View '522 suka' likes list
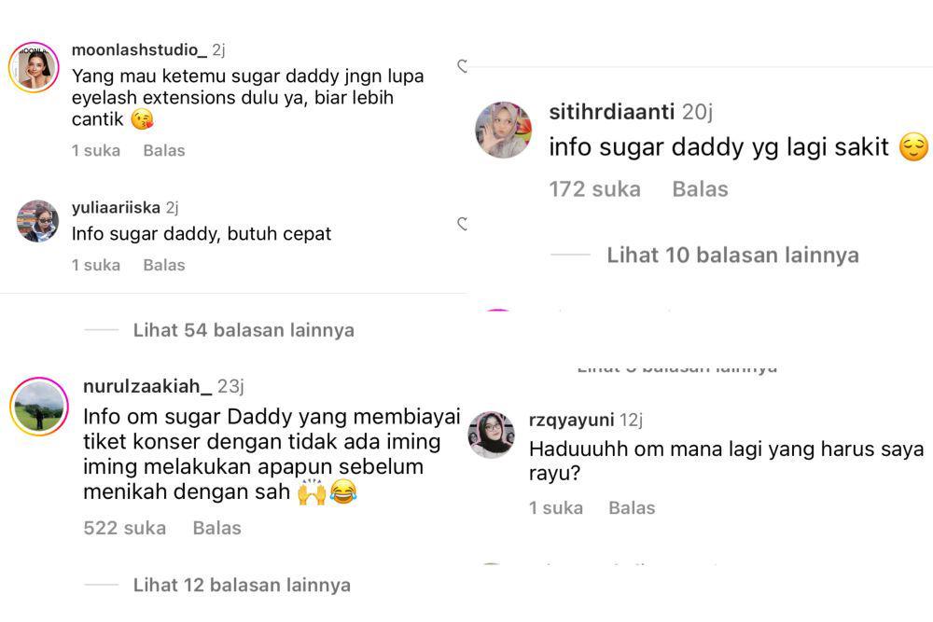The height and width of the screenshot is (622, 933). [125, 528]
